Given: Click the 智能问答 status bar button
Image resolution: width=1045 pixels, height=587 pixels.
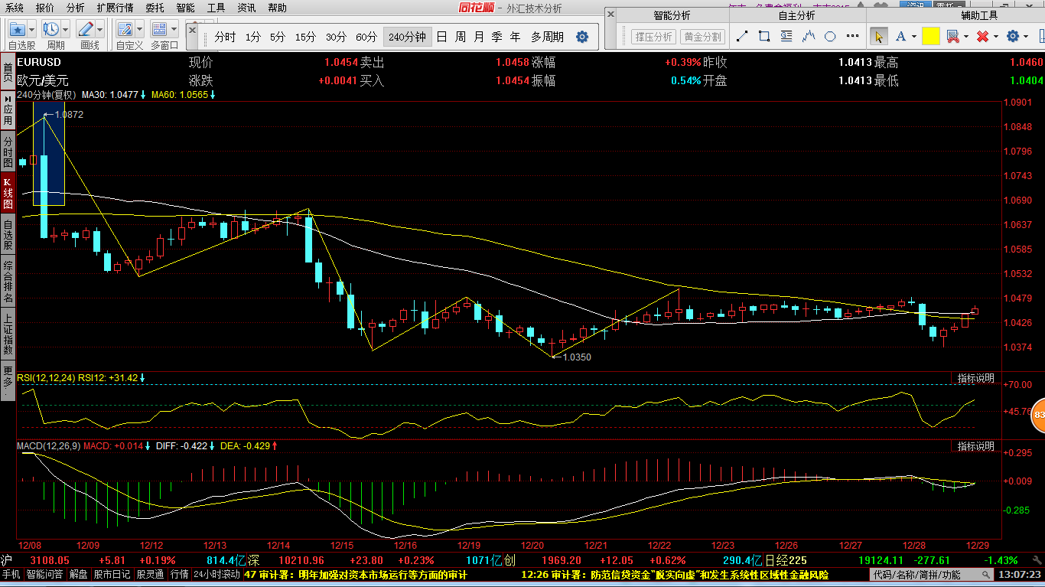Looking at the screenshot, I should (x=45, y=574).
